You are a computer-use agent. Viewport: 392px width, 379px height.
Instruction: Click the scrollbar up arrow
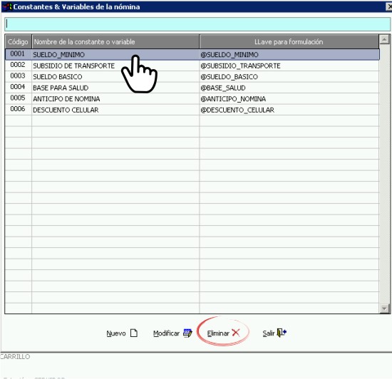point(384,39)
